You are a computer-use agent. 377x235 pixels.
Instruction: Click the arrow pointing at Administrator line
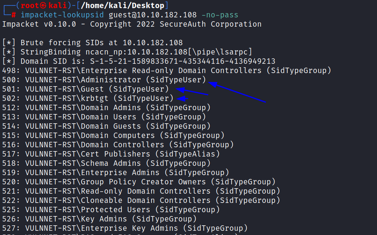tap(237, 92)
